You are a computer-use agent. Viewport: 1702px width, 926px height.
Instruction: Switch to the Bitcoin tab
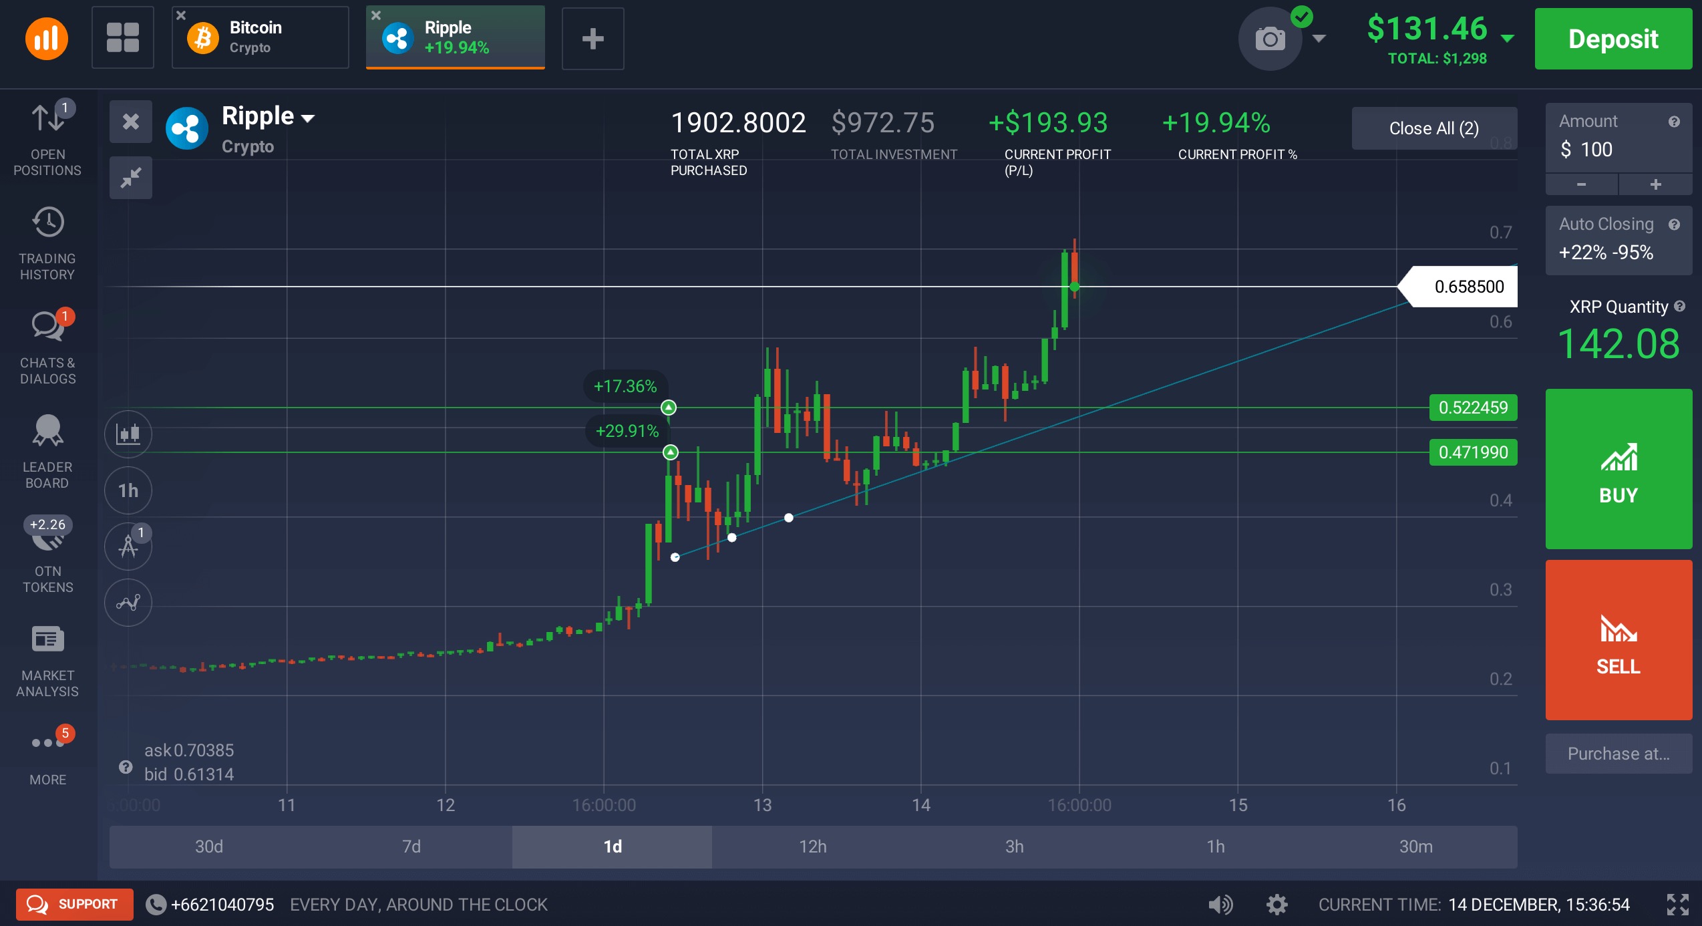tap(261, 37)
